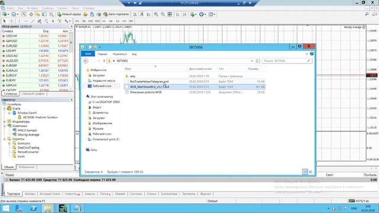Select the WSB robot description document

(195, 92)
